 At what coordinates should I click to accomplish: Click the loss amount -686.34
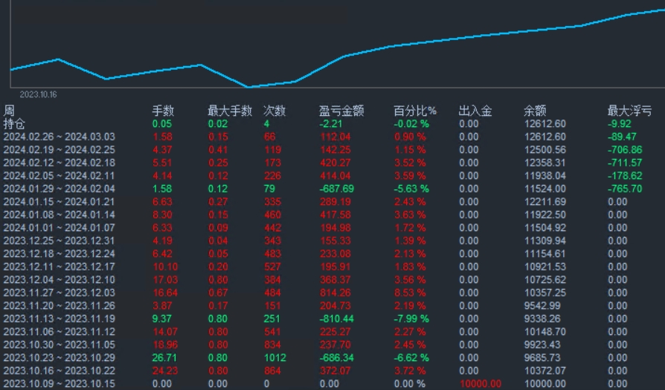[x=337, y=358]
